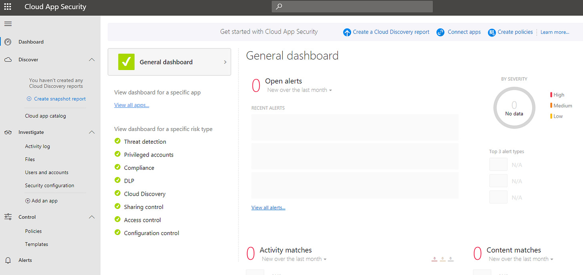Screen dimensions: 583x275
Task: Click the Alerts bell icon
Action: (x=8, y=260)
